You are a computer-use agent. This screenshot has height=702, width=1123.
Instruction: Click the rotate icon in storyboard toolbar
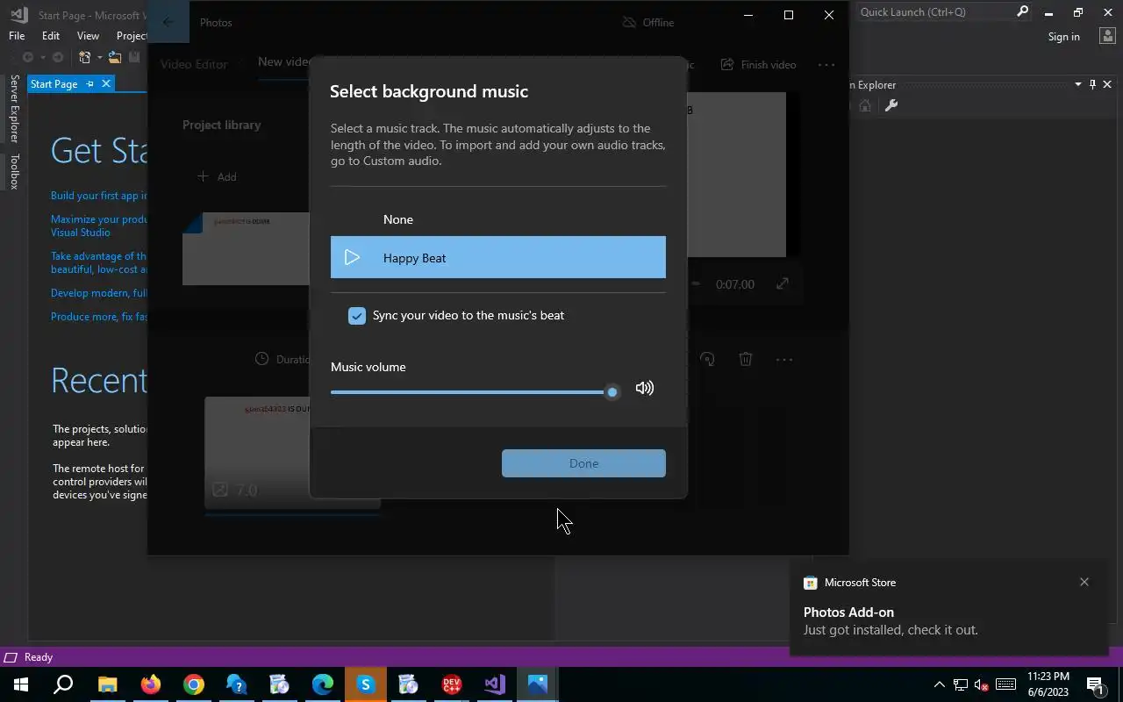click(x=708, y=359)
